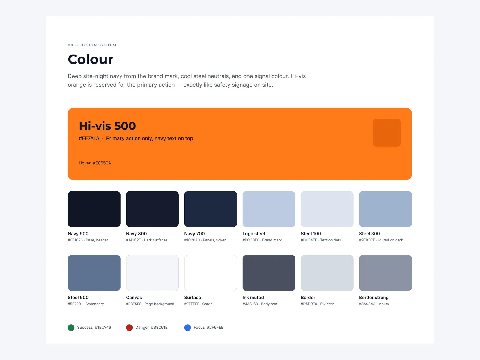Select the Border colour swatch
The image size is (480, 360).
pyautogui.click(x=327, y=273)
